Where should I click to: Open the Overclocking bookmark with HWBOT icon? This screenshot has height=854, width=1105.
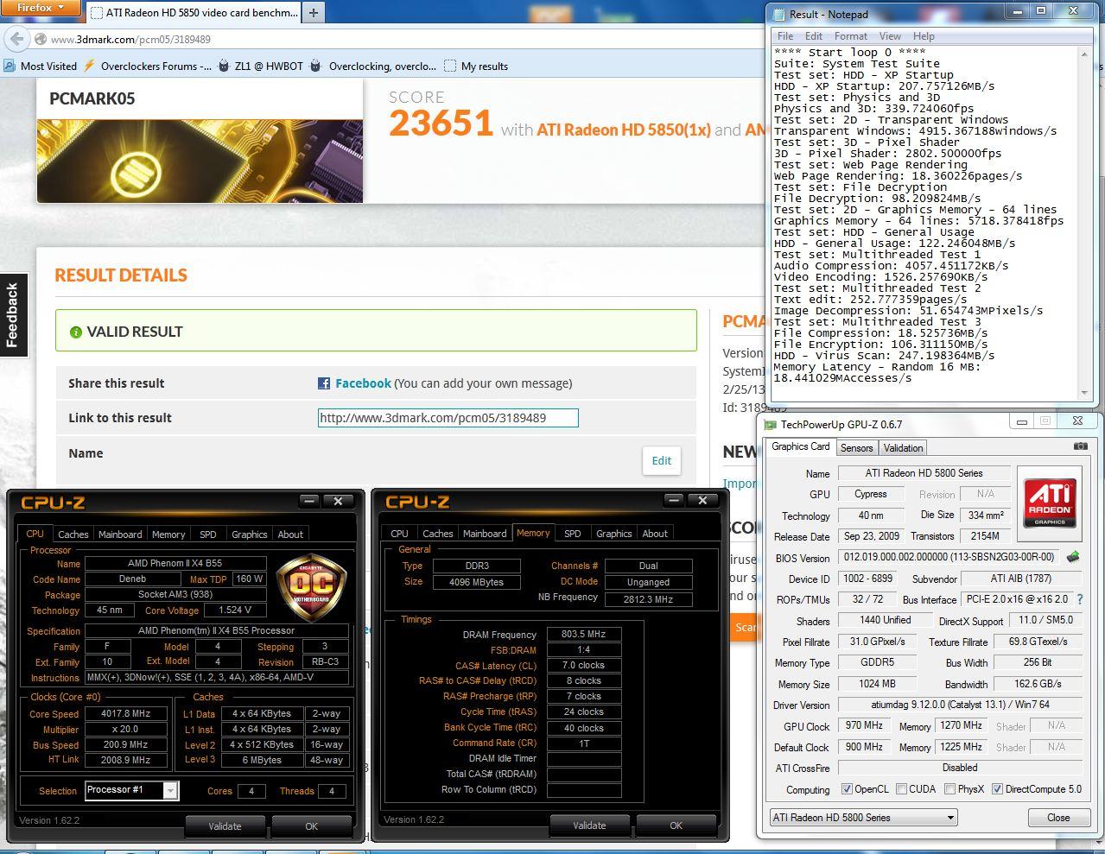coord(372,66)
